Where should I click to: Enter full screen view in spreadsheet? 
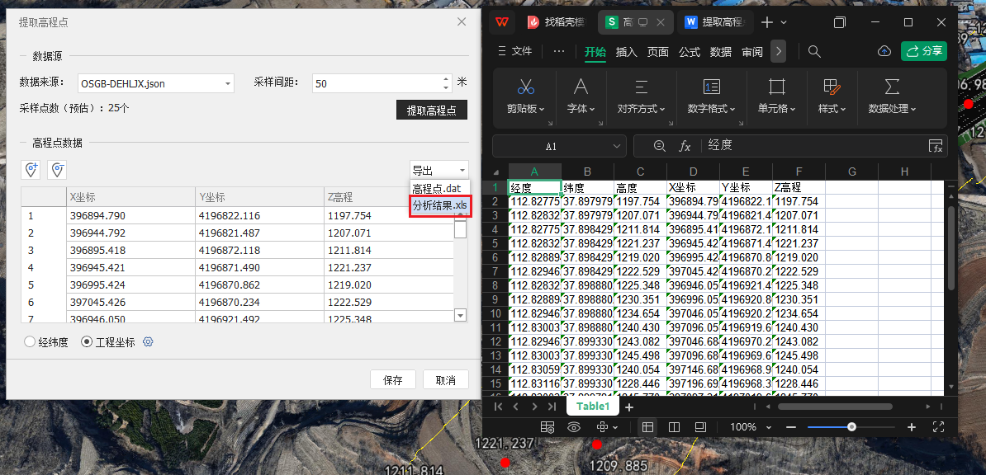coord(938,427)
